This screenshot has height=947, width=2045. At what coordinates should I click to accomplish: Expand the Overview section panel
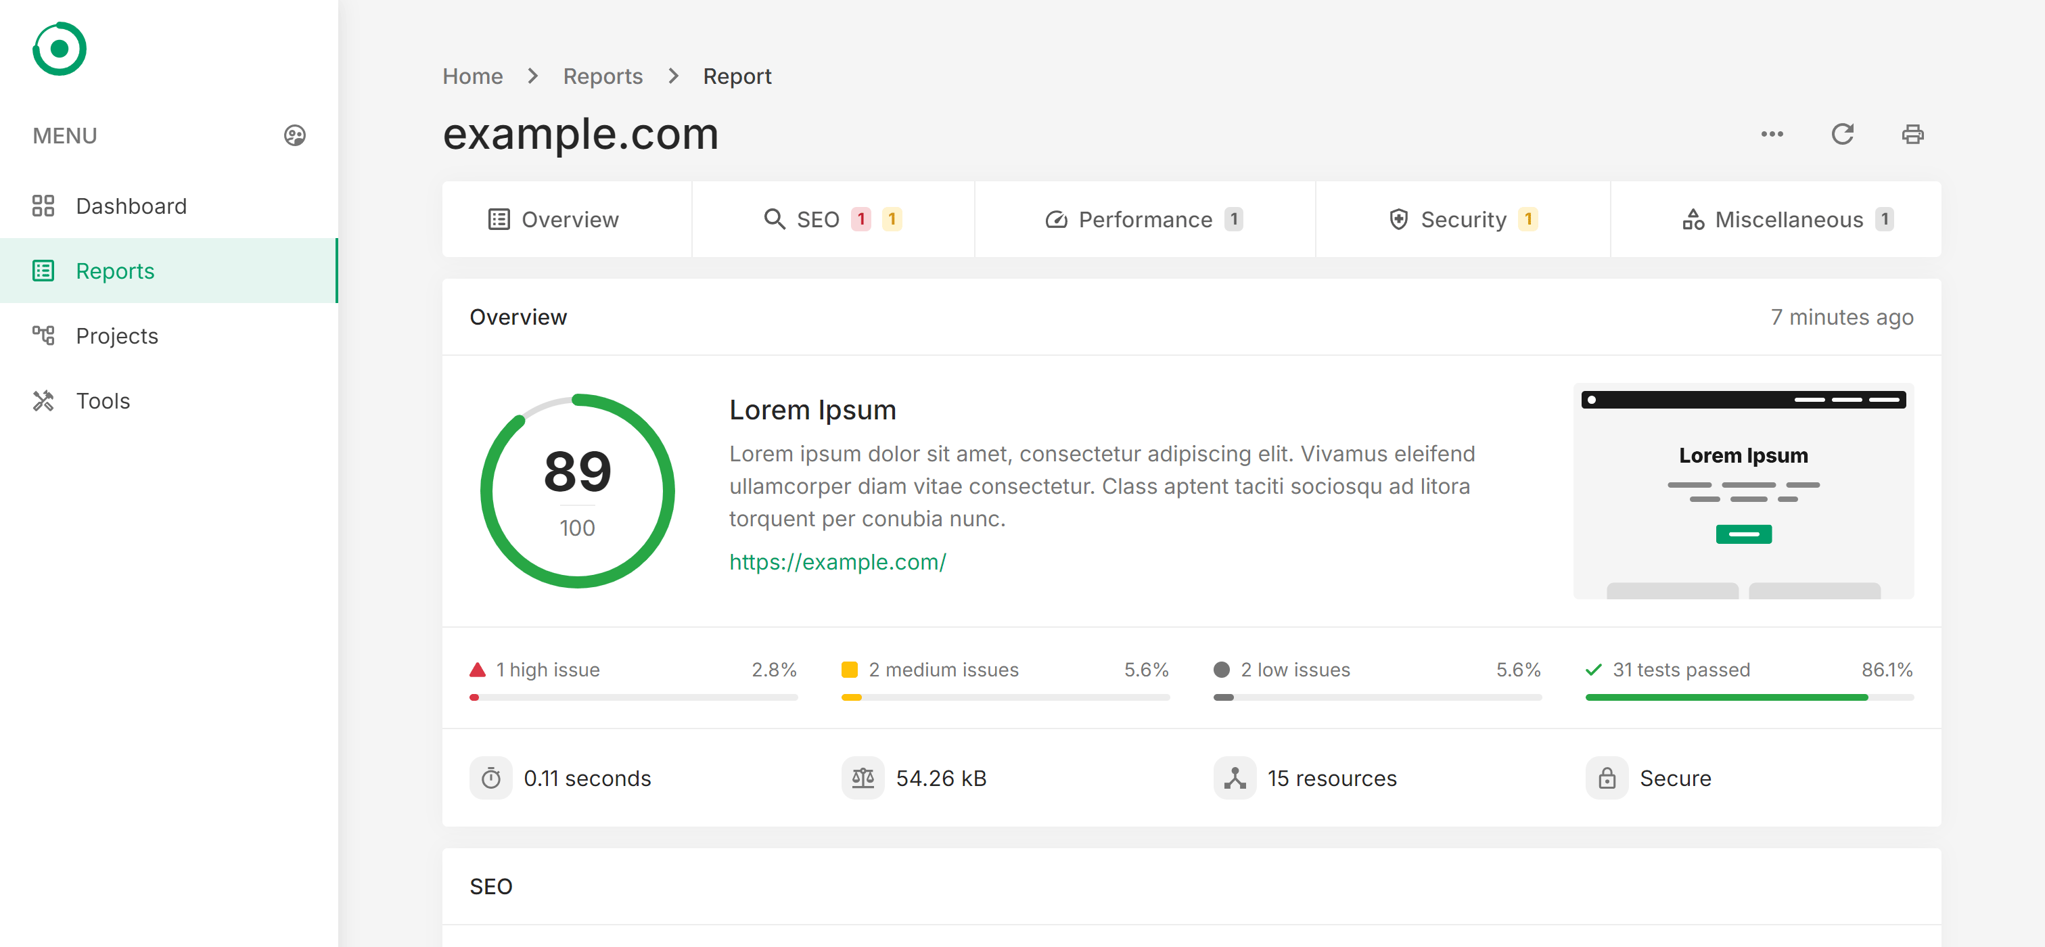click(519, 317)
